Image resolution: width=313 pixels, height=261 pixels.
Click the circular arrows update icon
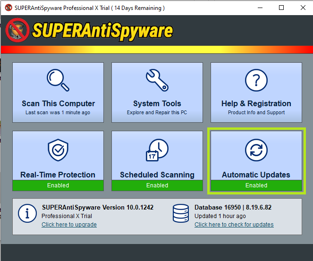256,150
